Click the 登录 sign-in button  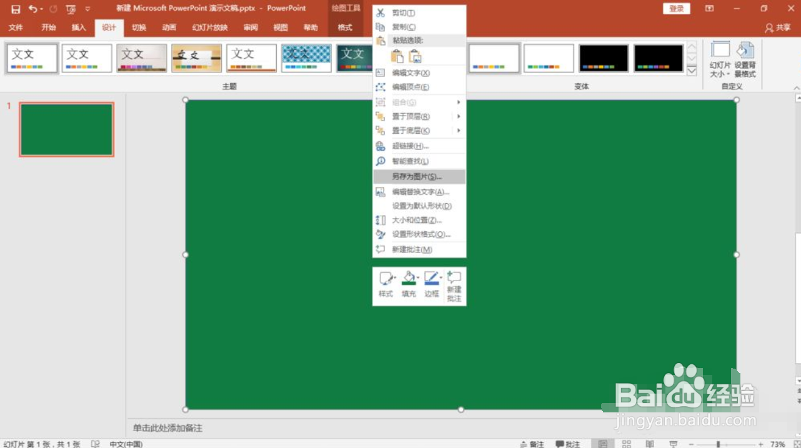(677, 9)
